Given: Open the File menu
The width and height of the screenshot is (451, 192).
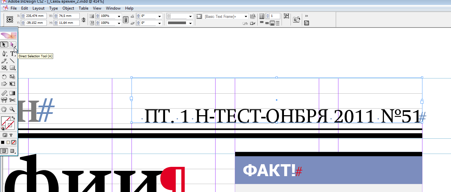Looking at the screenshot, I should click(14, 8).
